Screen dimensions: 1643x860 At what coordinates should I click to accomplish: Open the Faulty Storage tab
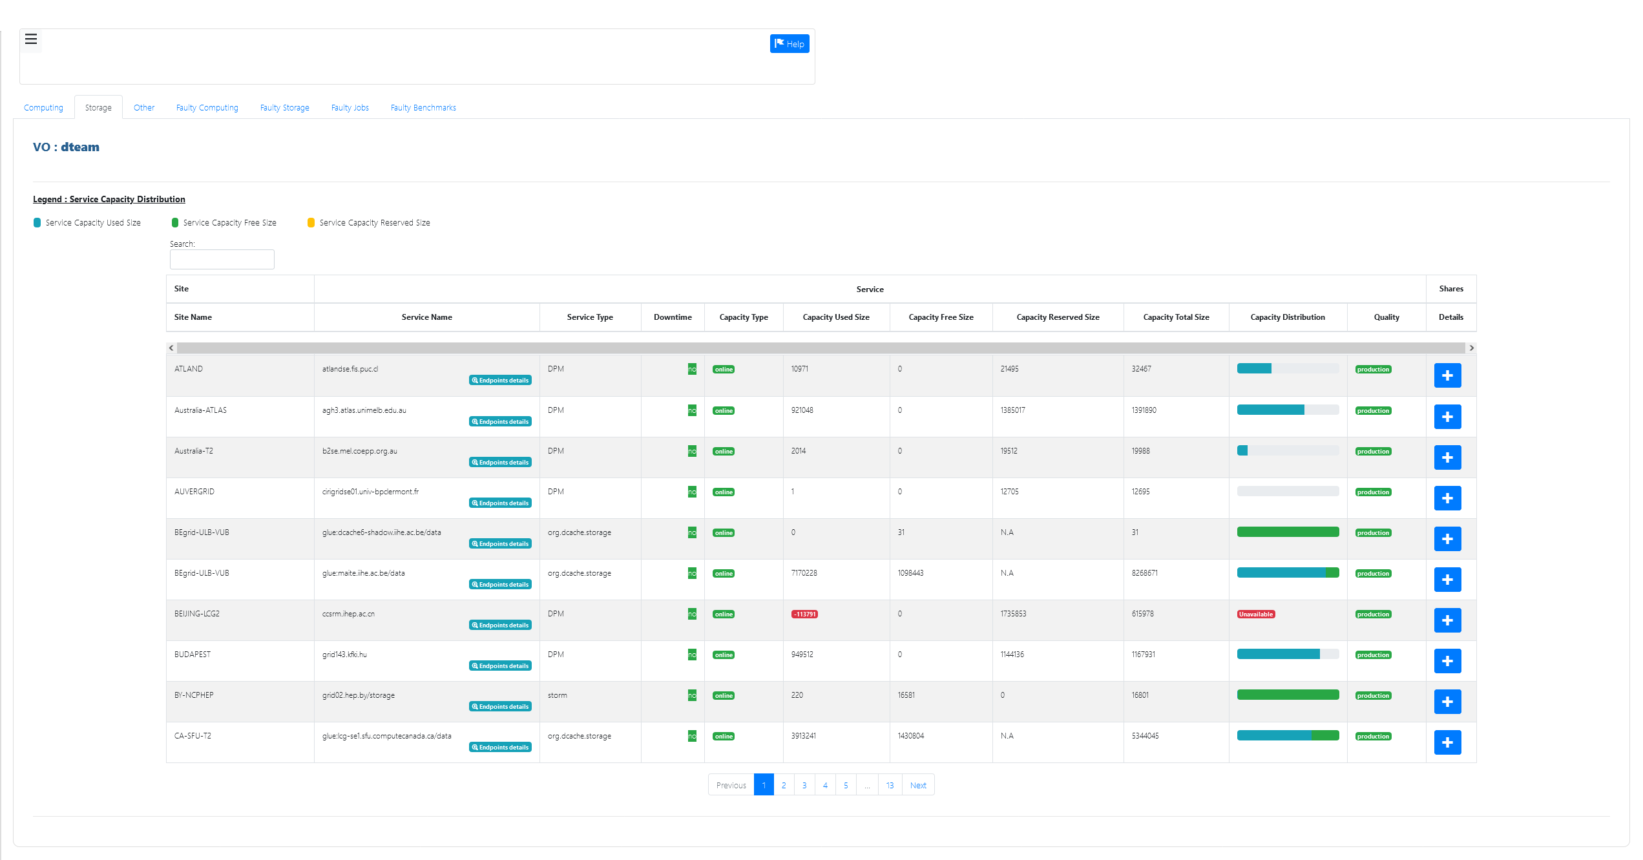coord(284,108)
